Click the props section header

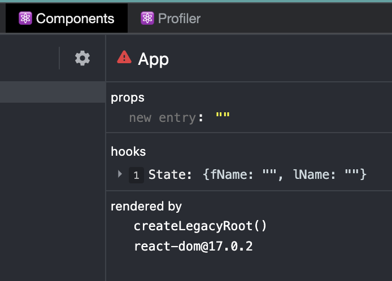[x=128, y=98]
